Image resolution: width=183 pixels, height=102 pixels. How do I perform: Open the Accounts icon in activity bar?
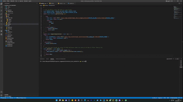tap(1, 92)
